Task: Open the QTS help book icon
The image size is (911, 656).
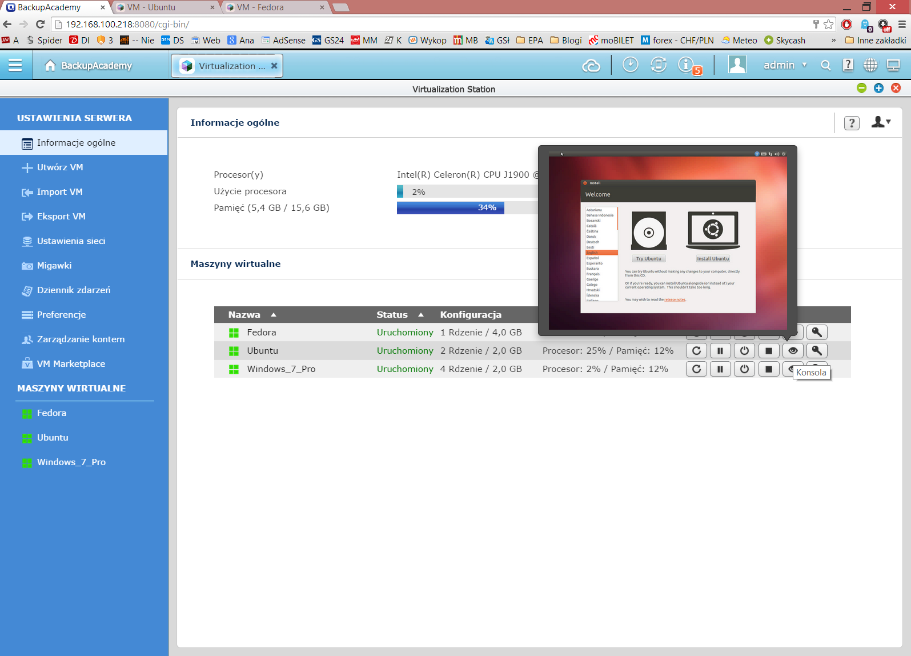Action: 848,65
